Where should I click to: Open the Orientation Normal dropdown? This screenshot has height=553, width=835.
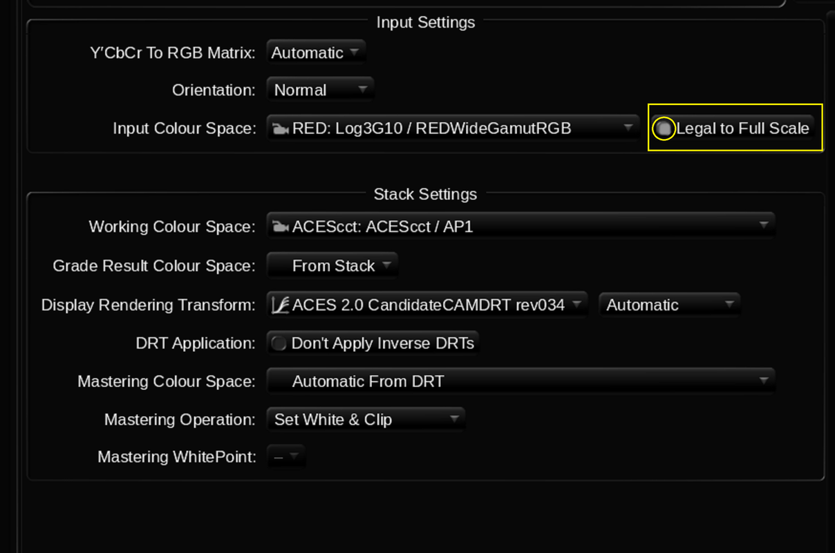point(320,90)
